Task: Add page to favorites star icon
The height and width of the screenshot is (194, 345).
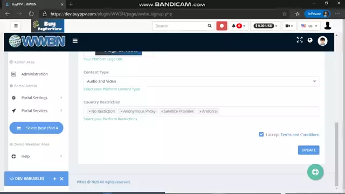Action: 285,14
